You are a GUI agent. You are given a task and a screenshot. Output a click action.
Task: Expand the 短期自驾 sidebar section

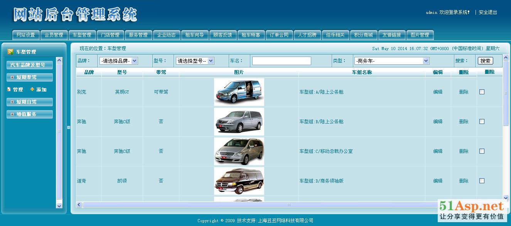[x=30, y=102]
